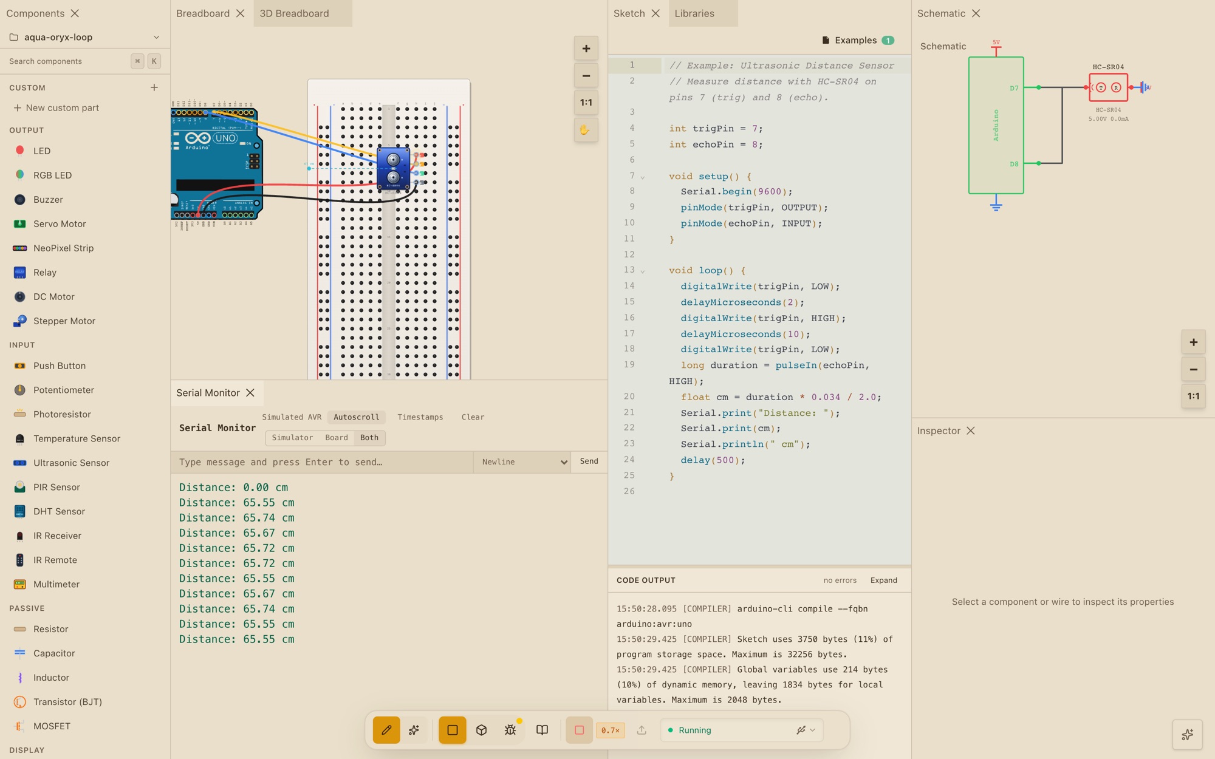The width and height of the screenshot is (1215, 759).
Task: Open the book documentation icon
Action: point(542,730)
